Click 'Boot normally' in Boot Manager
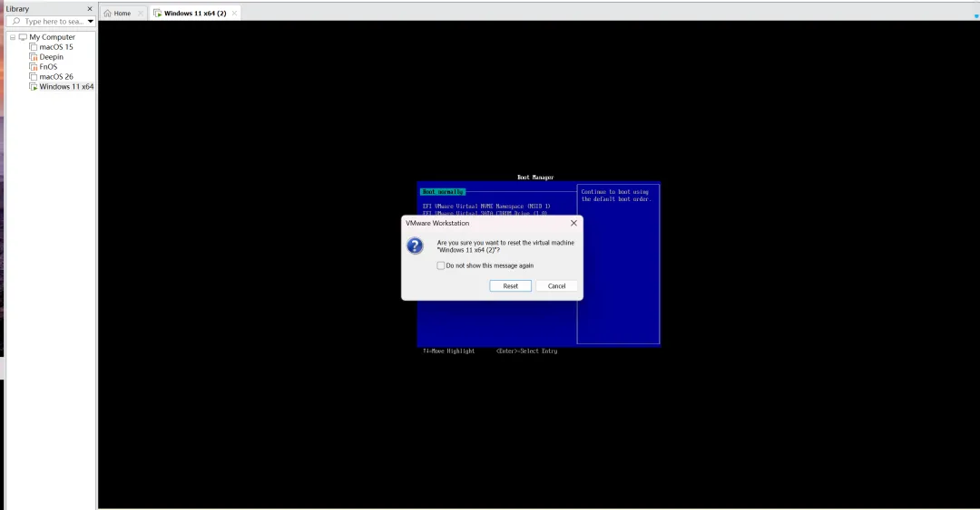980x510 pixels. click(443, 192)
